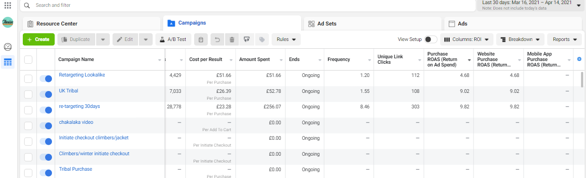Click the export/share icon beside trash

(x=247, y=40)
